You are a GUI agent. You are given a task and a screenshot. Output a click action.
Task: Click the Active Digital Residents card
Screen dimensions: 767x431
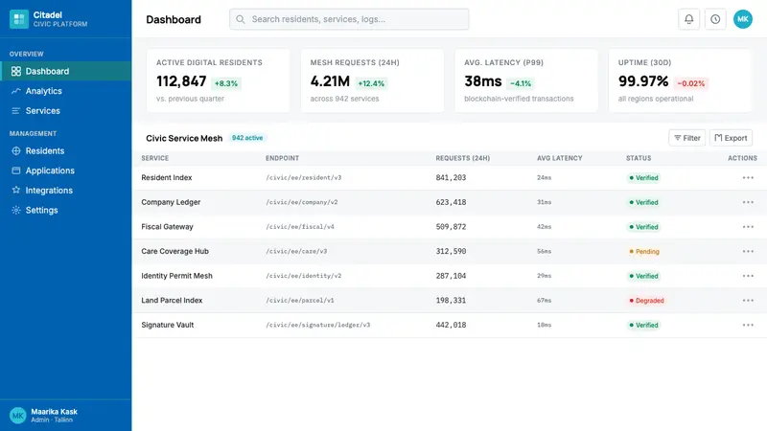(x=219, y=80)
